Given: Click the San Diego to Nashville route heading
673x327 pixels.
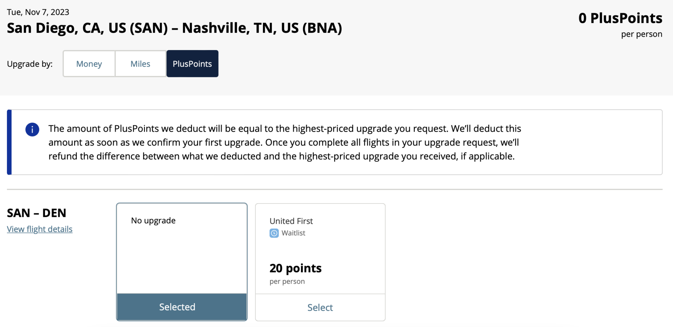Looking at the screenshot, I should pos(174,28).
